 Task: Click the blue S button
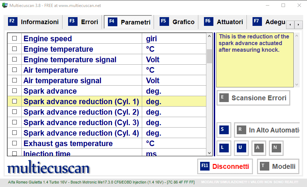pos(224,130)
